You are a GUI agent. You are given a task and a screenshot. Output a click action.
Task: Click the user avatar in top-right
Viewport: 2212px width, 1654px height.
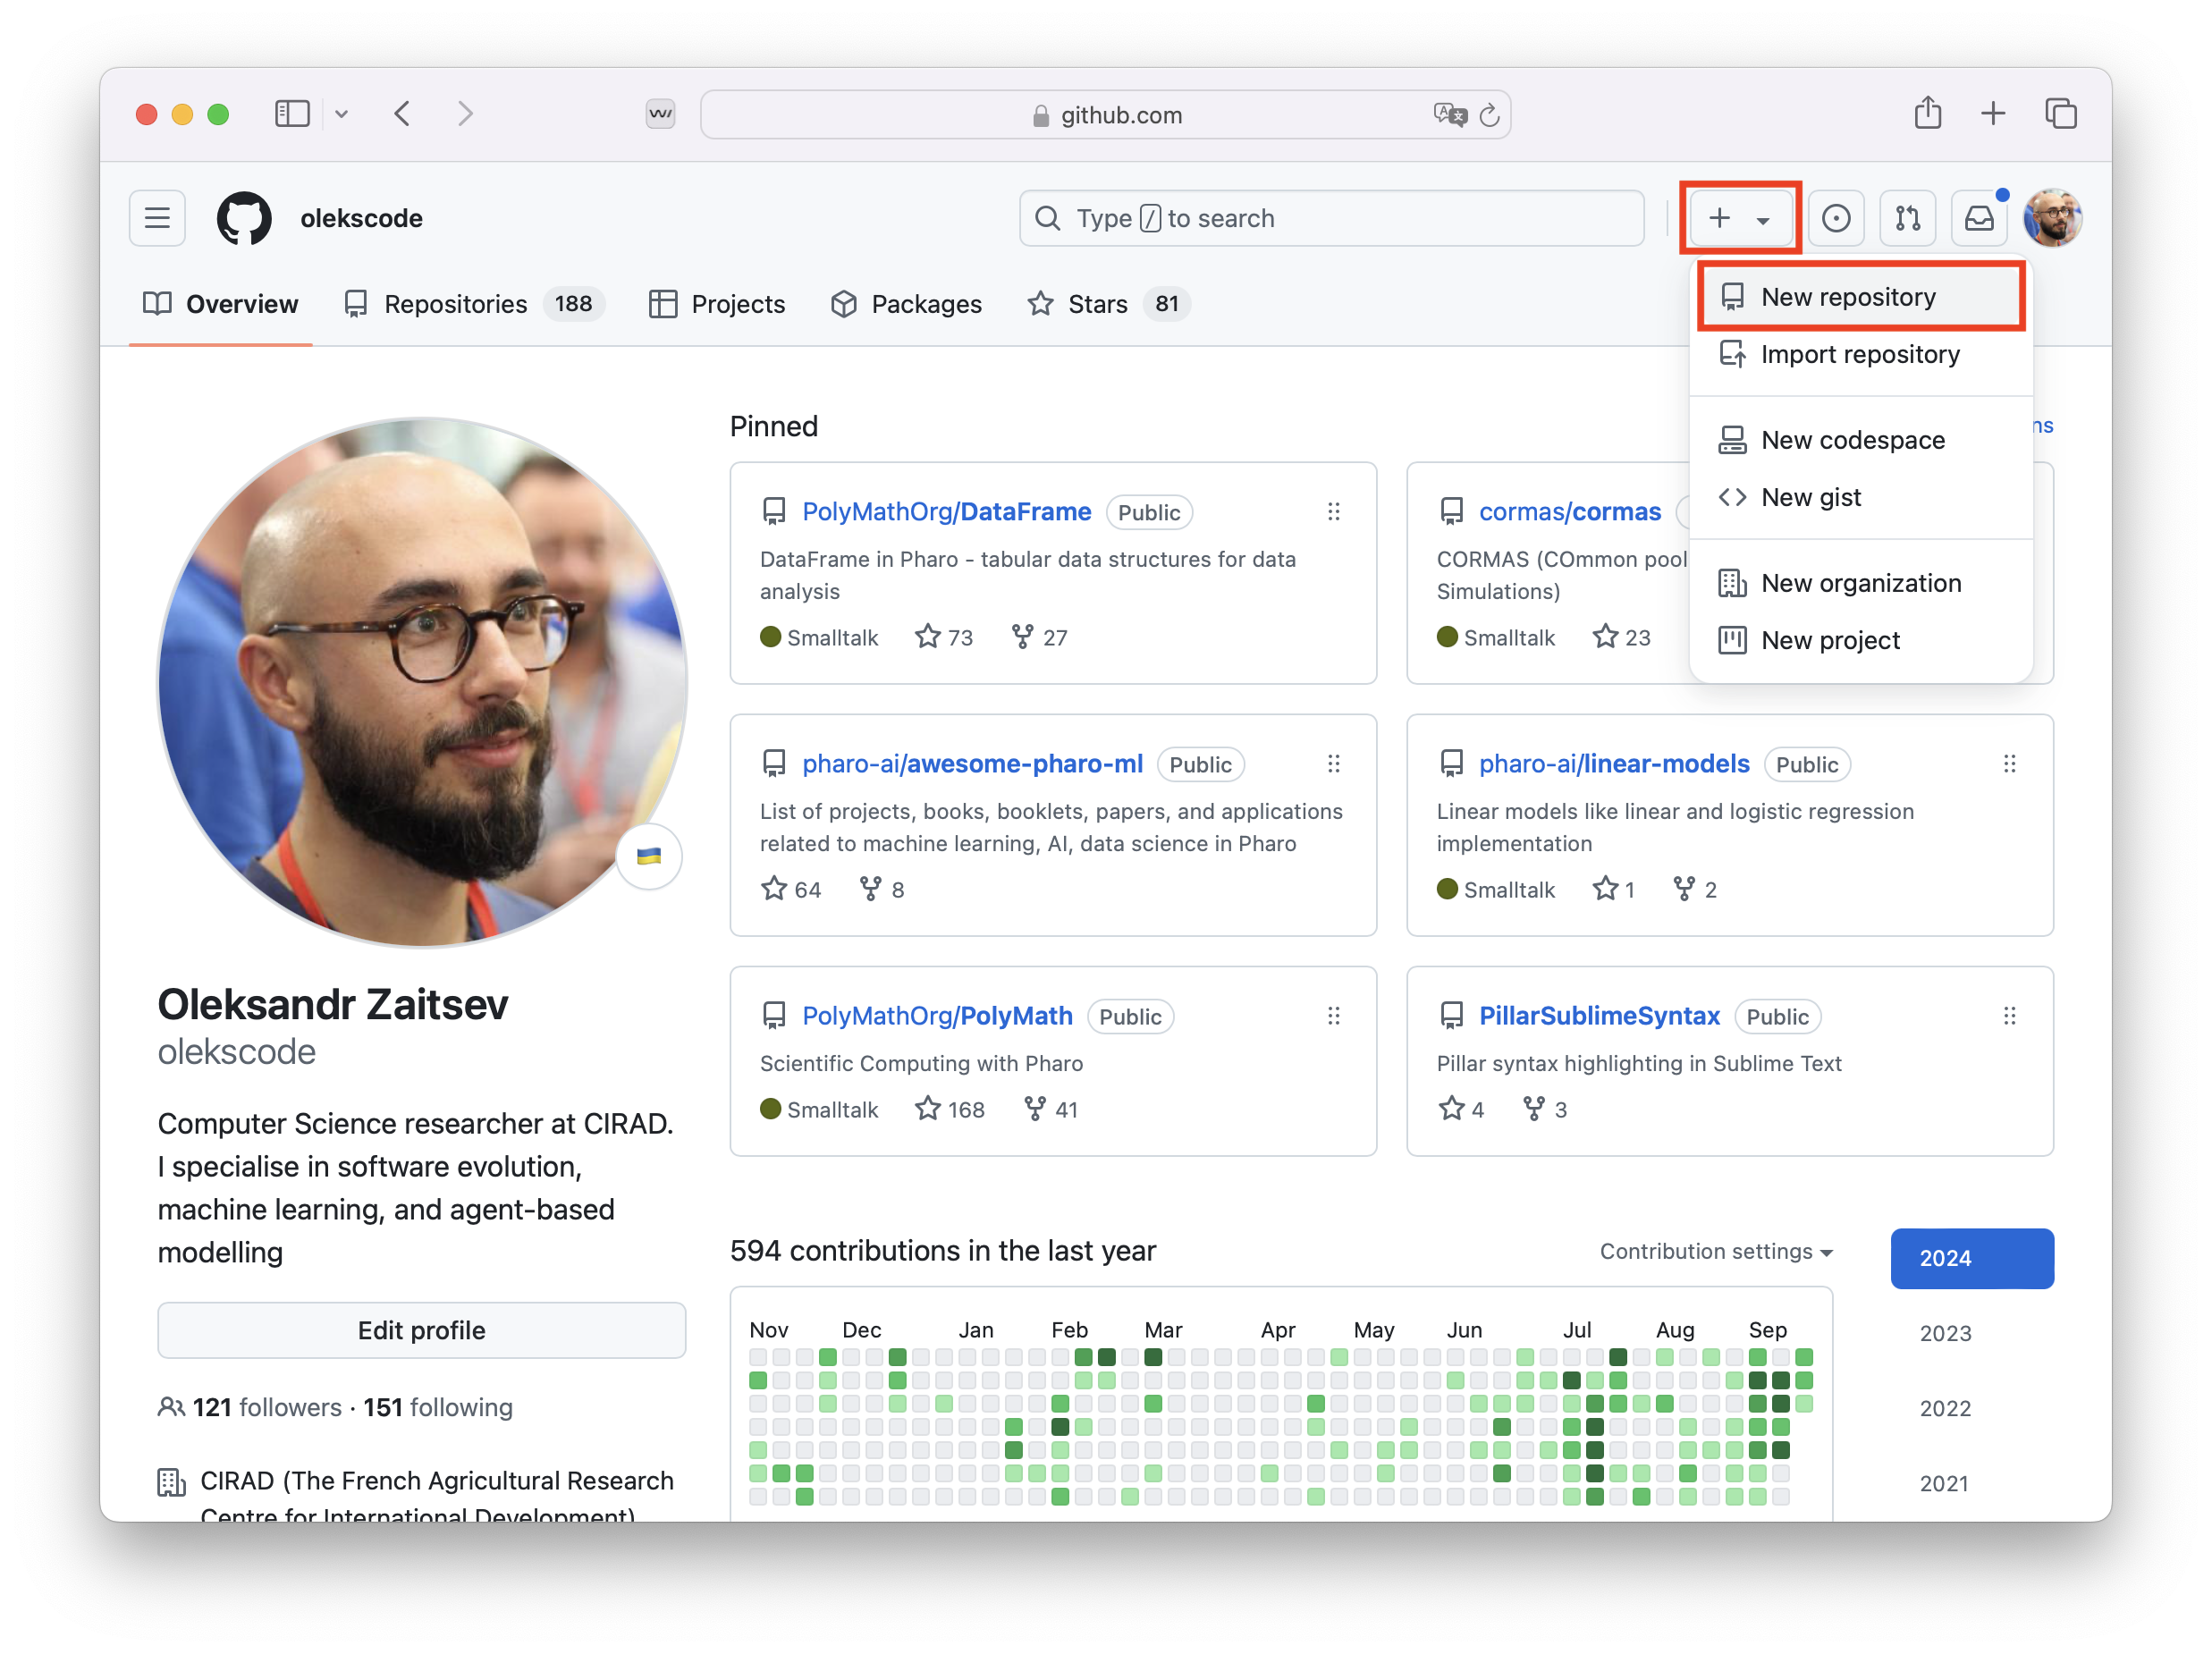point(2051,218)
